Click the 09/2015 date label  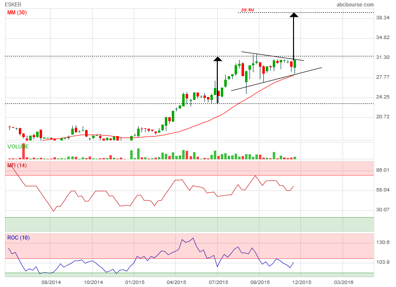(x=260, y=282)
